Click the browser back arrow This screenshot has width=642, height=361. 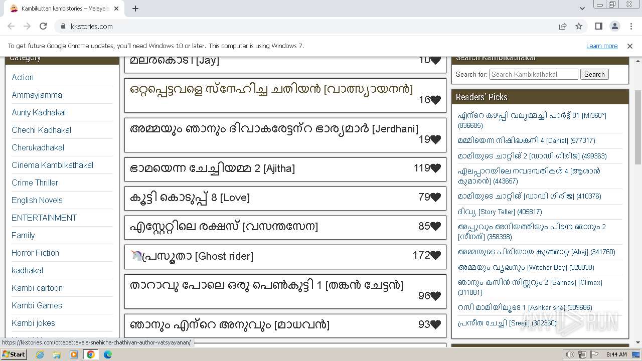coord(11,26)
